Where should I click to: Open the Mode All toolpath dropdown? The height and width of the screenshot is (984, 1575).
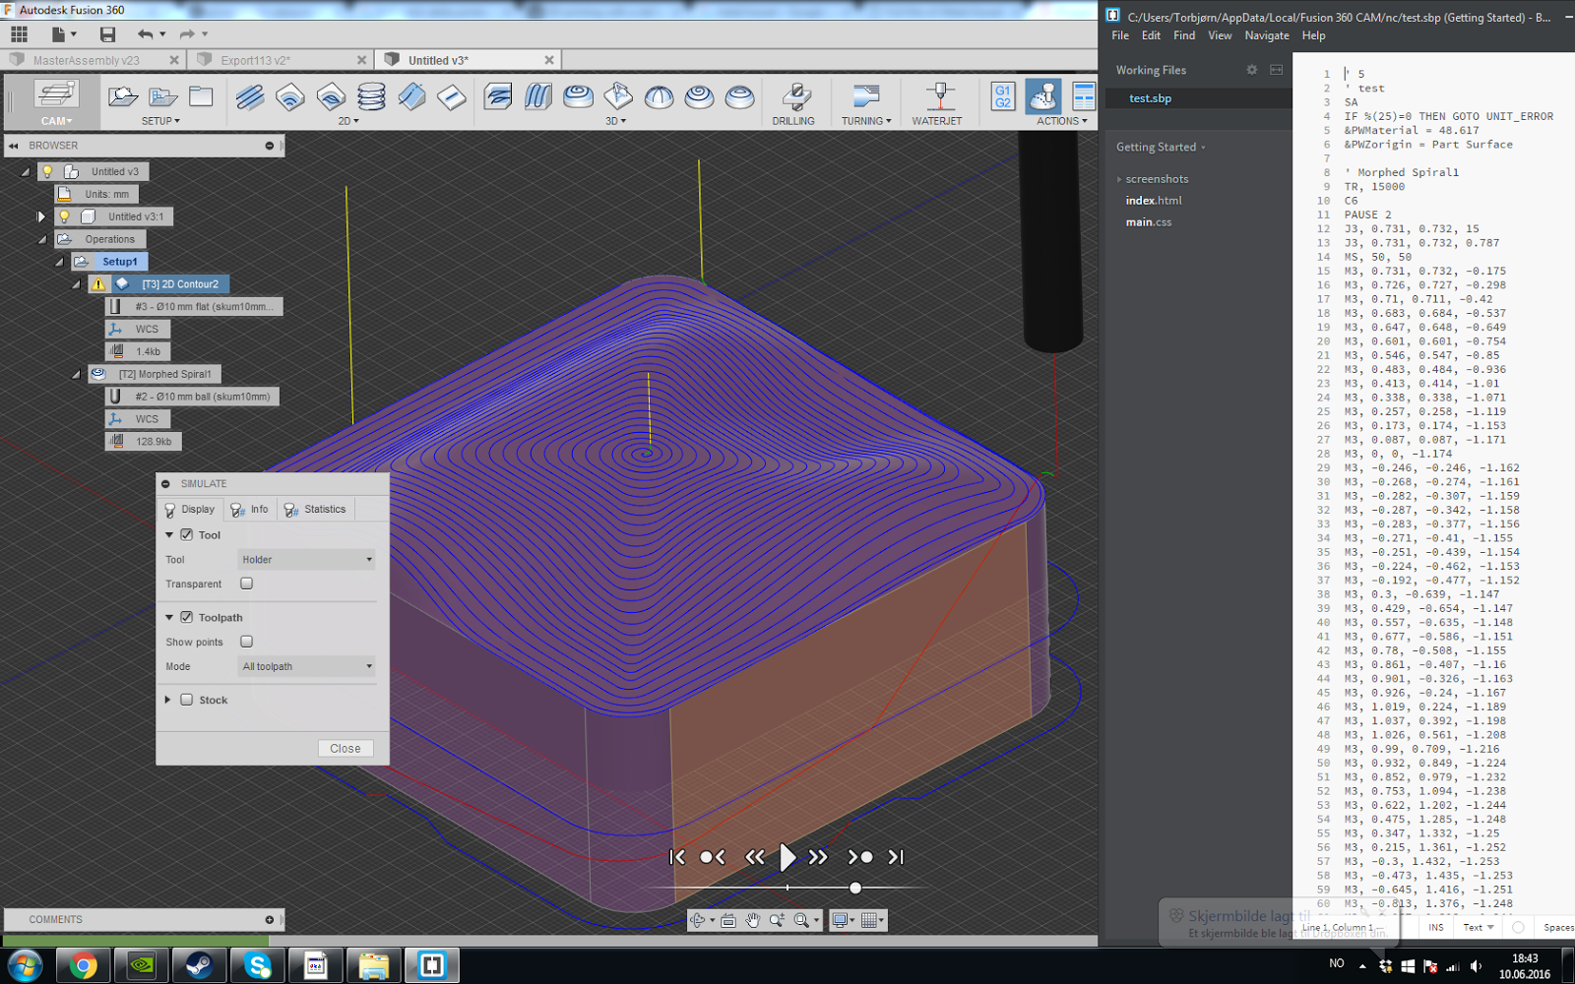click(x=306, y=666)
